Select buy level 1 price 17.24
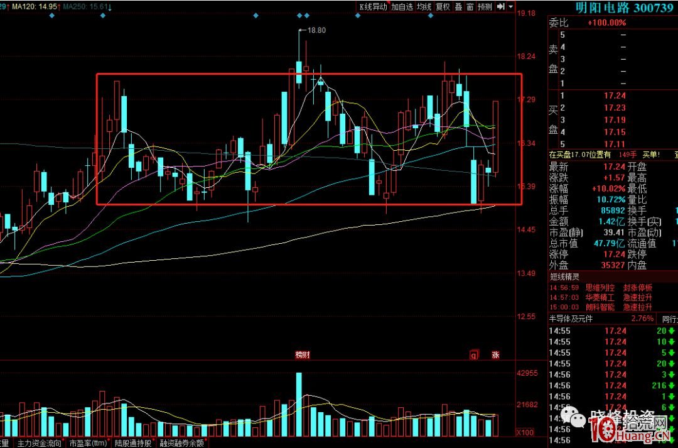 tap(615, 96)
